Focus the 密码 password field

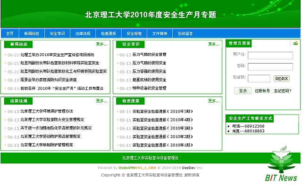pyautogui.click(x=270, y=67)
